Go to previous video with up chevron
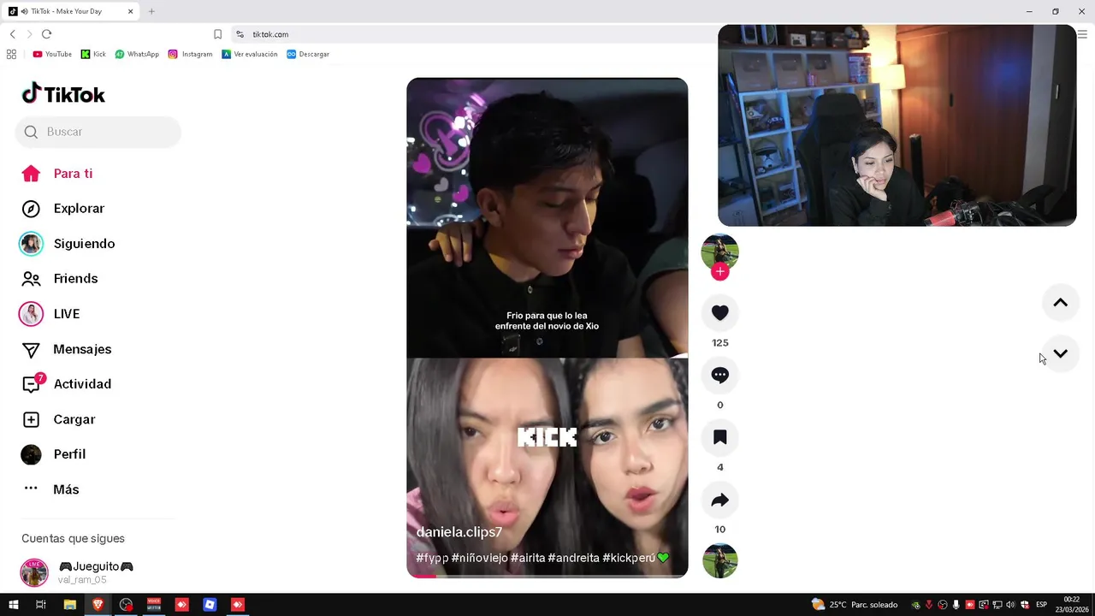 (1060, 303)
